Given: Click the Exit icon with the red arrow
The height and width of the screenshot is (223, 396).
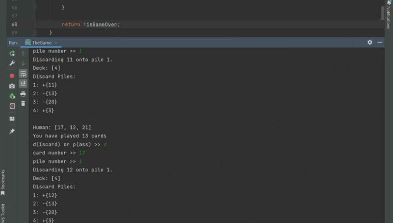Looking at the screenshot, I should pos(12,106).
